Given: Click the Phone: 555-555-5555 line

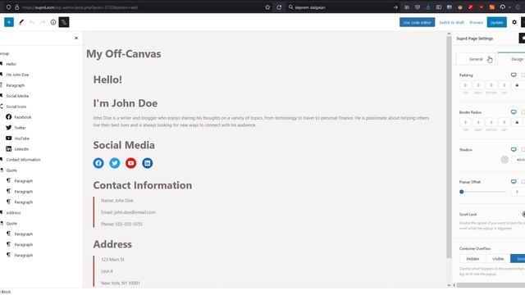Looking at the screenshot, I should tap(121, 224).
